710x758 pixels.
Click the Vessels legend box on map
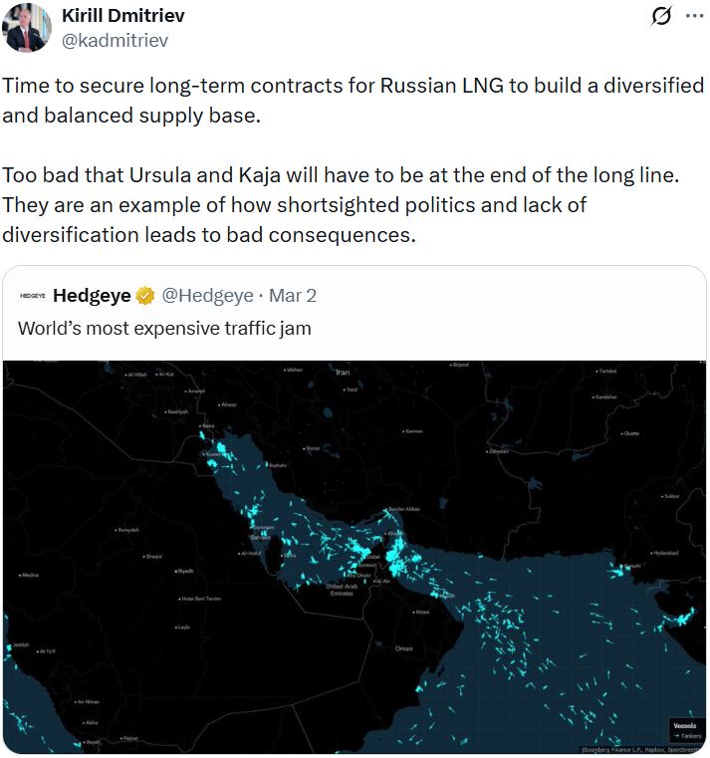(685, 730)
